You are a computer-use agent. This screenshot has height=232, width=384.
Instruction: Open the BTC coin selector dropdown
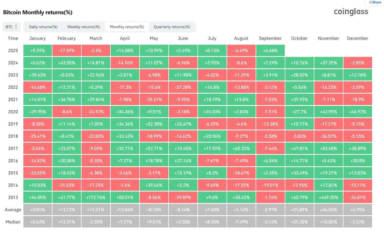pyautogui.click(x=12, y=27)
